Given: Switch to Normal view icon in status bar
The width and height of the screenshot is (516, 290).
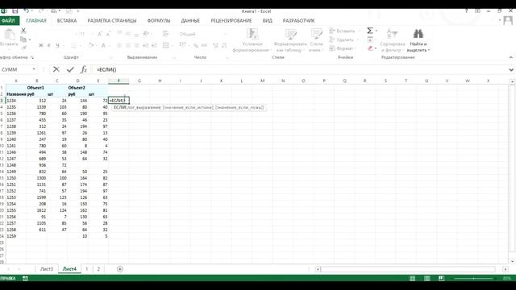Looking at the screenshot, I should coord(412,279).
